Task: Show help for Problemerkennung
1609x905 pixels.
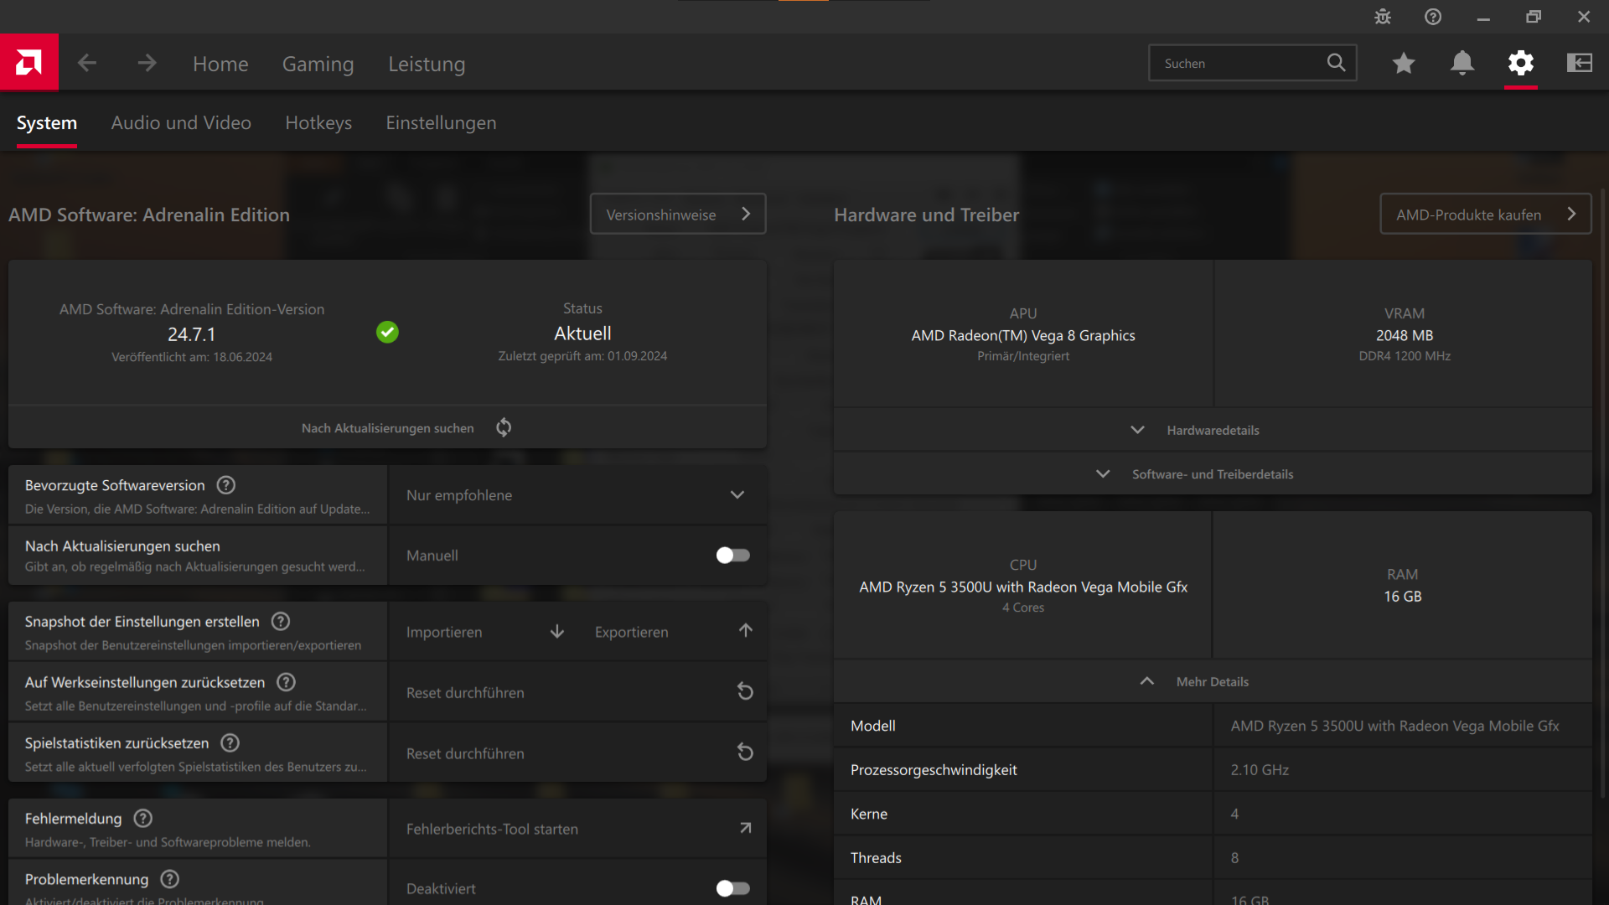Action: point(170,879)
